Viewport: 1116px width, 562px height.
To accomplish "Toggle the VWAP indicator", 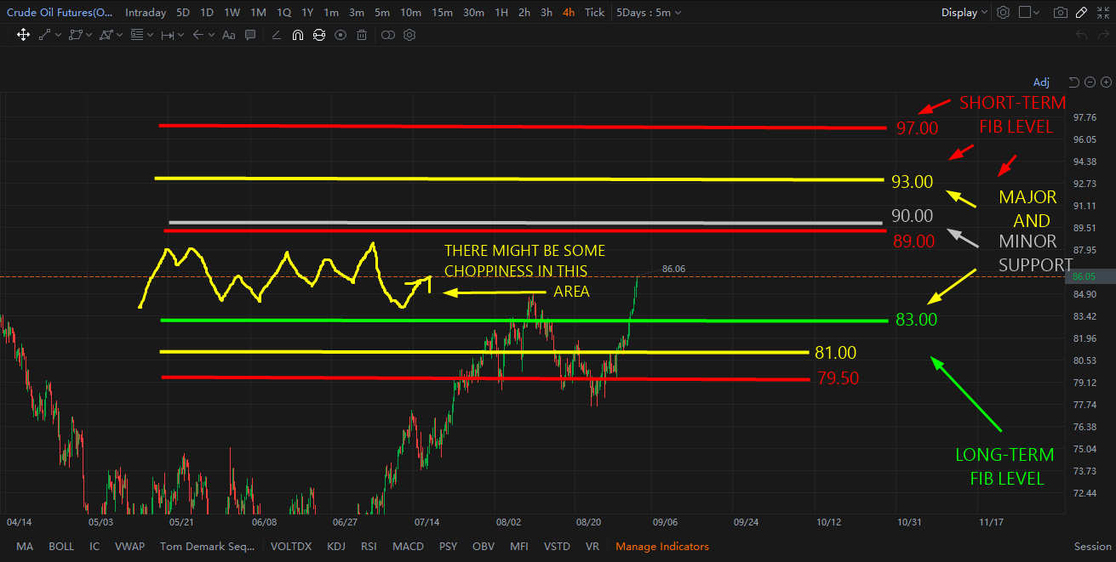I will pyautogui.click(x=130, y=547).
